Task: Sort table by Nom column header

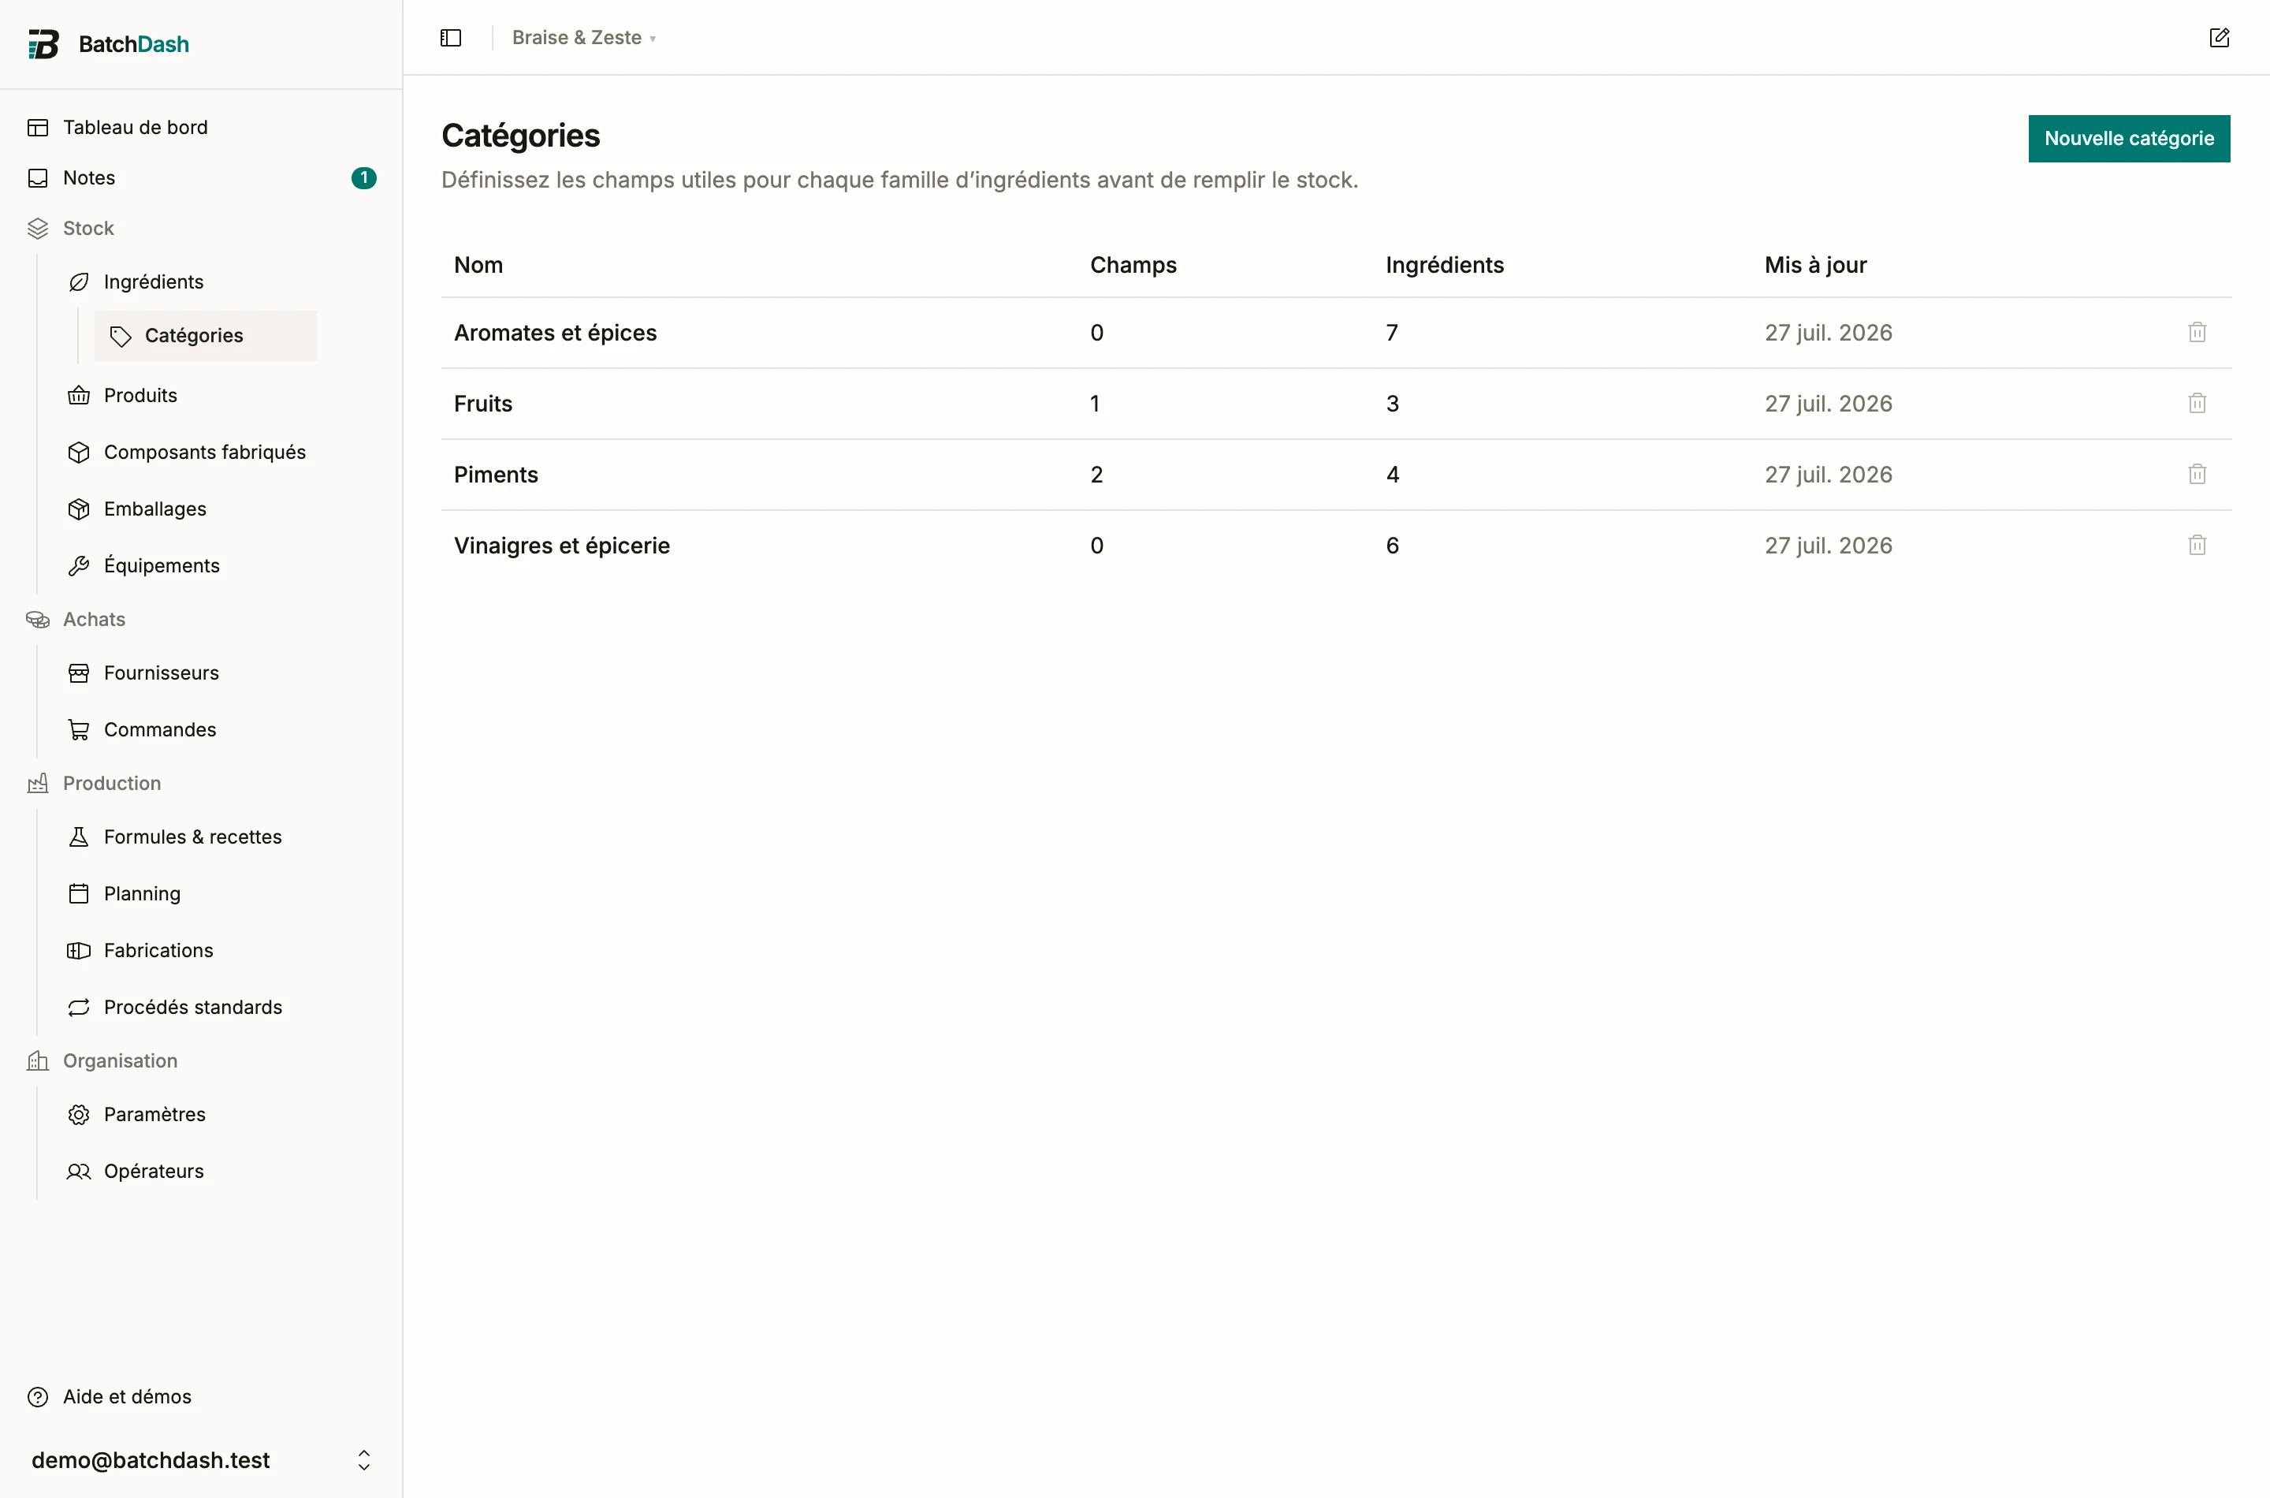Action: 478,265
